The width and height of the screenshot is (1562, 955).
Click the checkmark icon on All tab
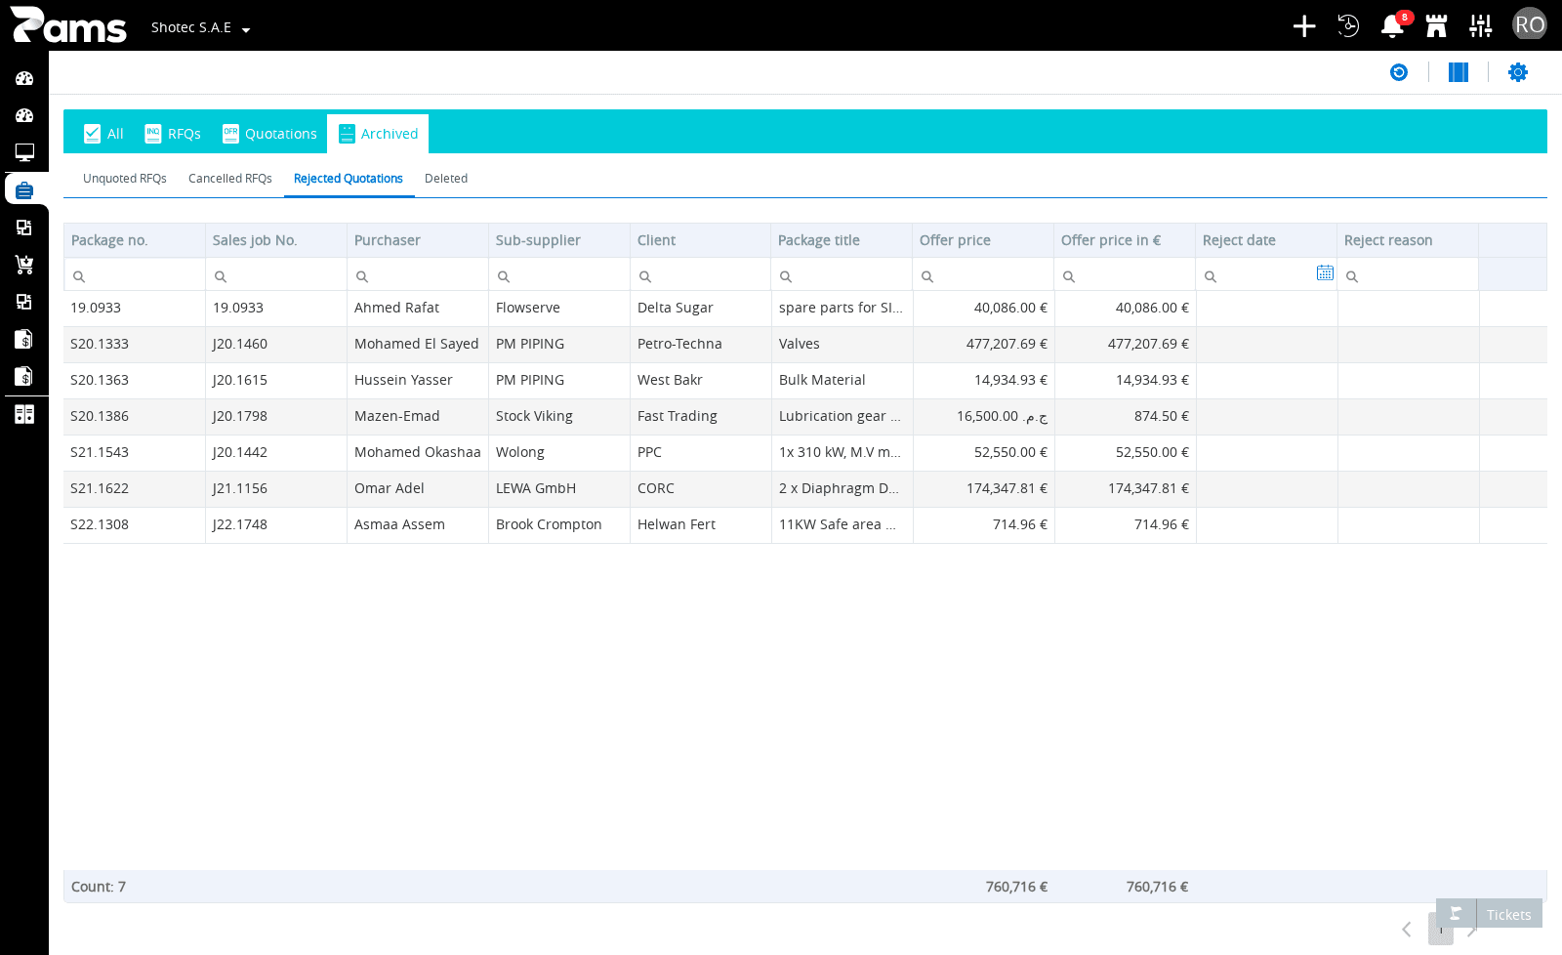tap(93, 134)
